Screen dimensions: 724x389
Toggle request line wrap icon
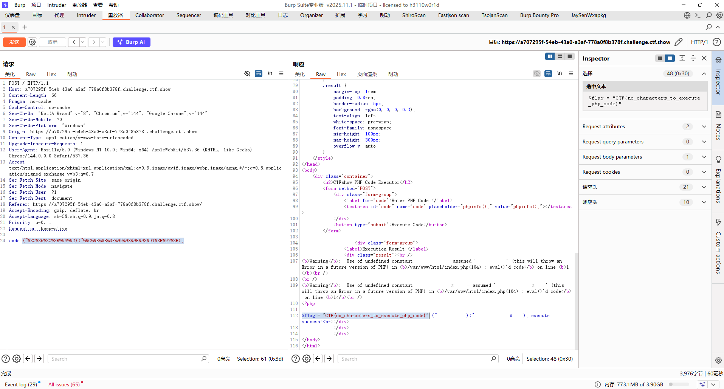pos(259,73)
